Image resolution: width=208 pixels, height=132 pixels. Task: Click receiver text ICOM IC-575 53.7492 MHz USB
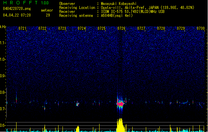click(133, 12)
